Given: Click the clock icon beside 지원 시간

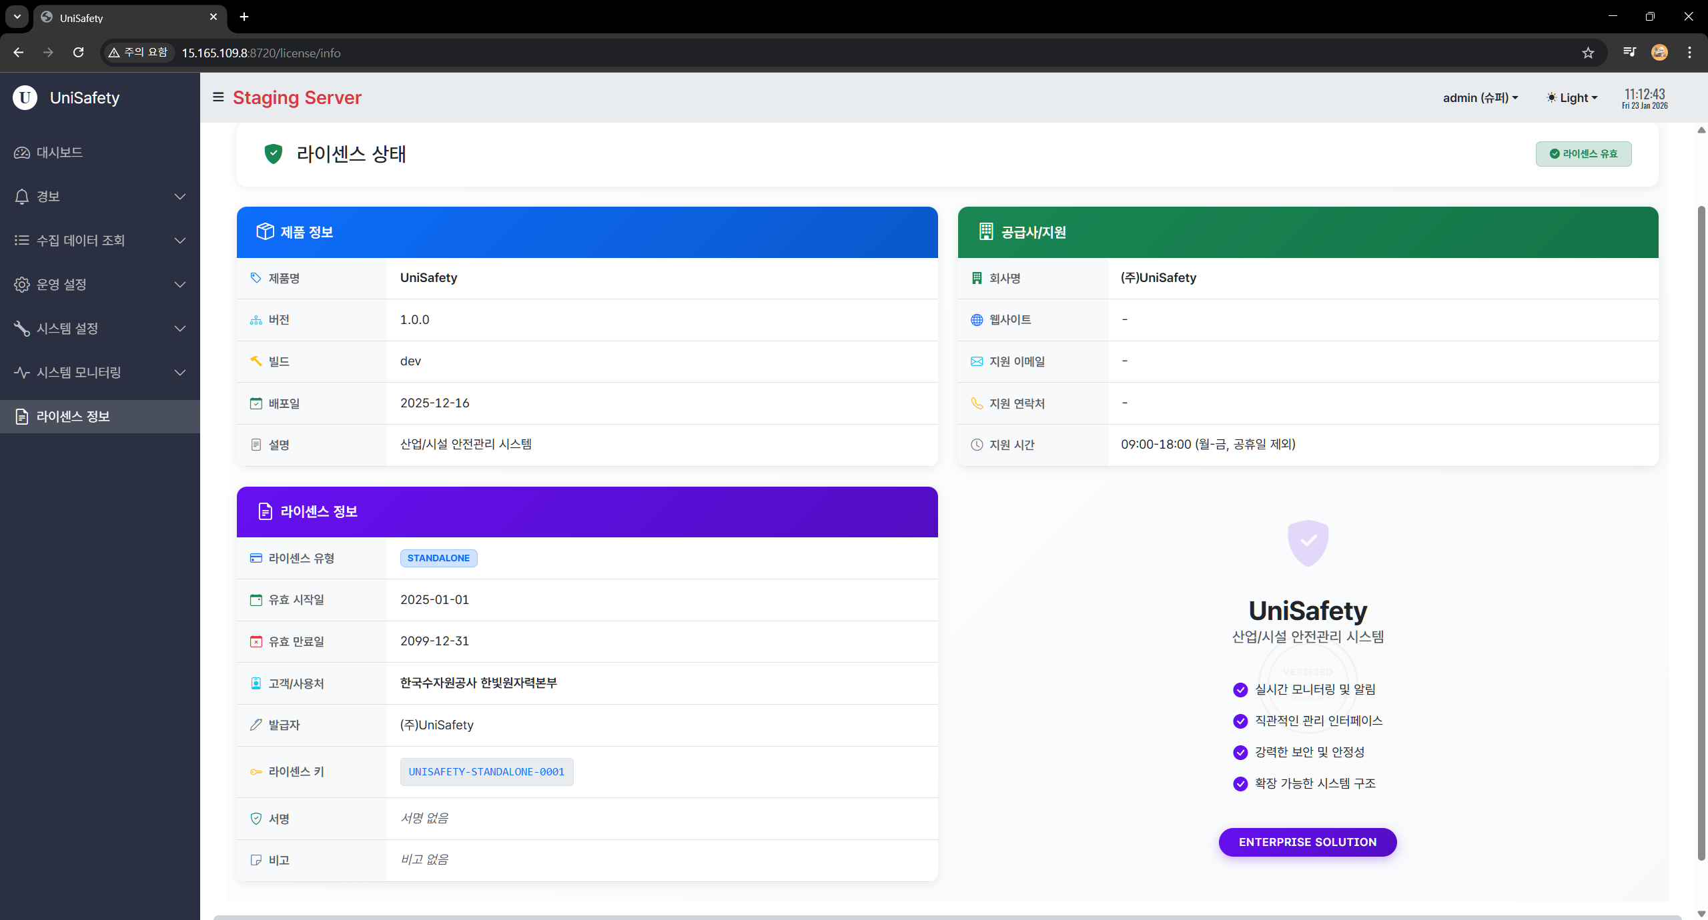Looking at the screenshot, I should [x=977, y=445].
